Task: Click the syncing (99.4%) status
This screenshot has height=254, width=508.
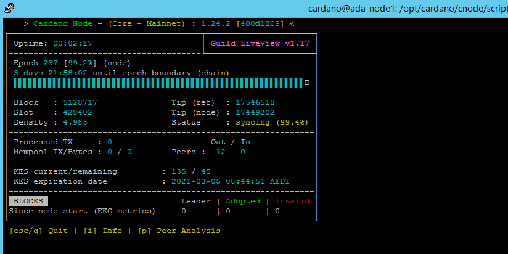Action: pyautogui.click(x=272, y=123)
